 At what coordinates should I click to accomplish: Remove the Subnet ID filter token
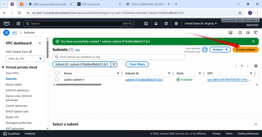[114, 64]
